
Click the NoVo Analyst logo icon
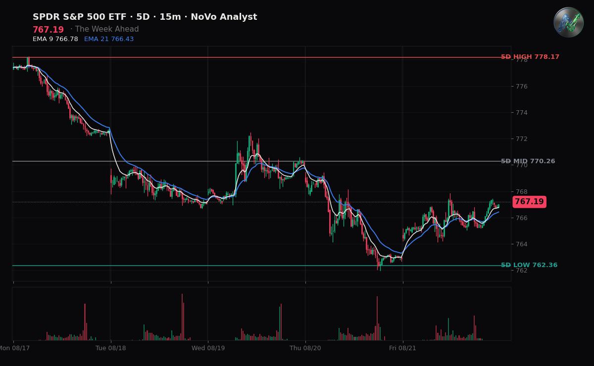pyautogui.click(x=568, y=22)
